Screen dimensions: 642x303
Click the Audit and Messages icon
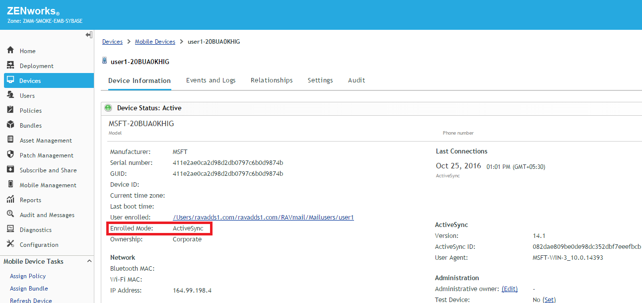coord(10,215)
